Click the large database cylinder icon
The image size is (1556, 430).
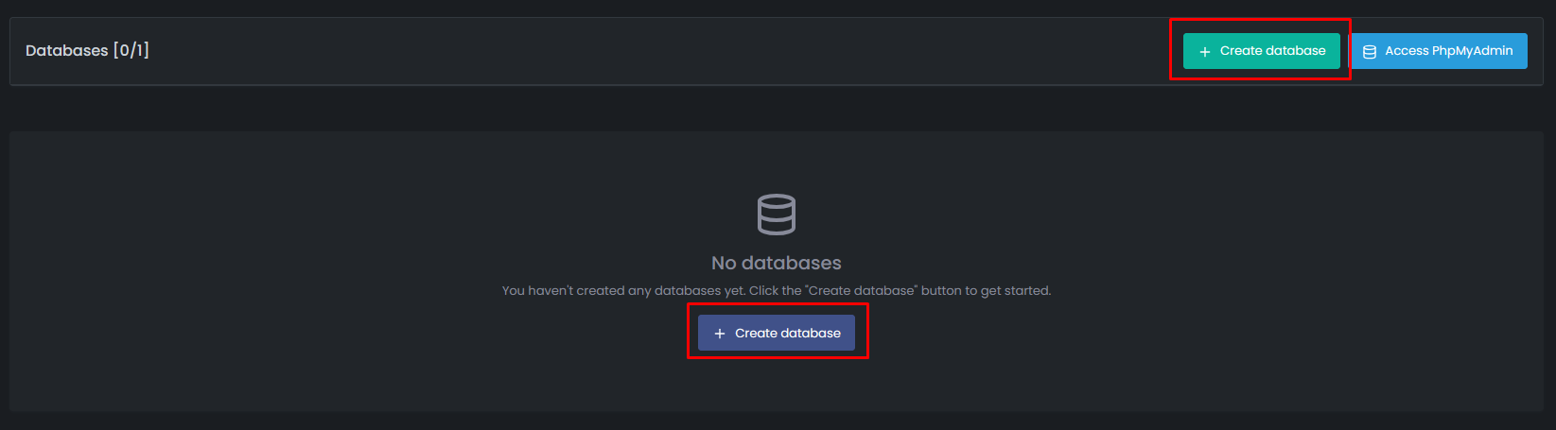pyautogui.click(x=776, y=215)
